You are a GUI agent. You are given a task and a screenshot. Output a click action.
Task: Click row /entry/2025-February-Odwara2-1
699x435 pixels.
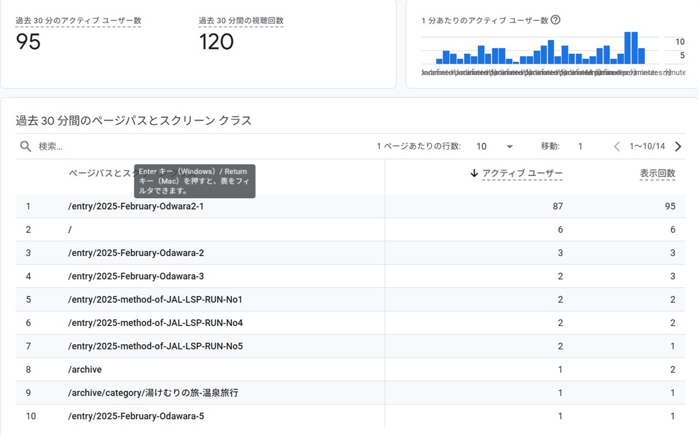pos(350,207)
